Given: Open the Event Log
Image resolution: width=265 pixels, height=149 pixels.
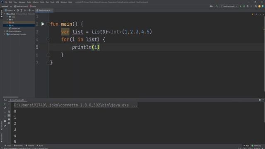Looking at the screenshot, I should pyautogui.click(x=256, y=146).
